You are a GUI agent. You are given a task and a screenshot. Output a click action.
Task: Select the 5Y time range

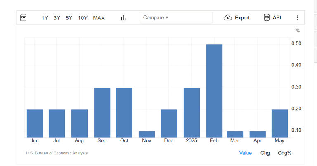coord(69,18)
